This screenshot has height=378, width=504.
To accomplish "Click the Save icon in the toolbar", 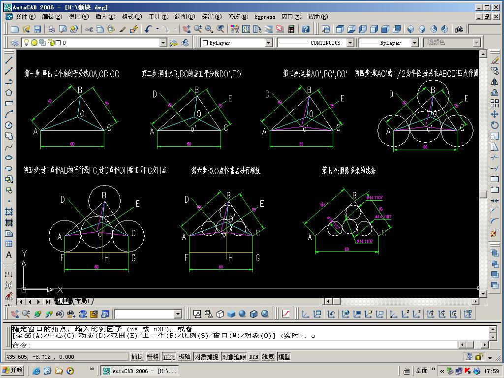I will [37, 29].
